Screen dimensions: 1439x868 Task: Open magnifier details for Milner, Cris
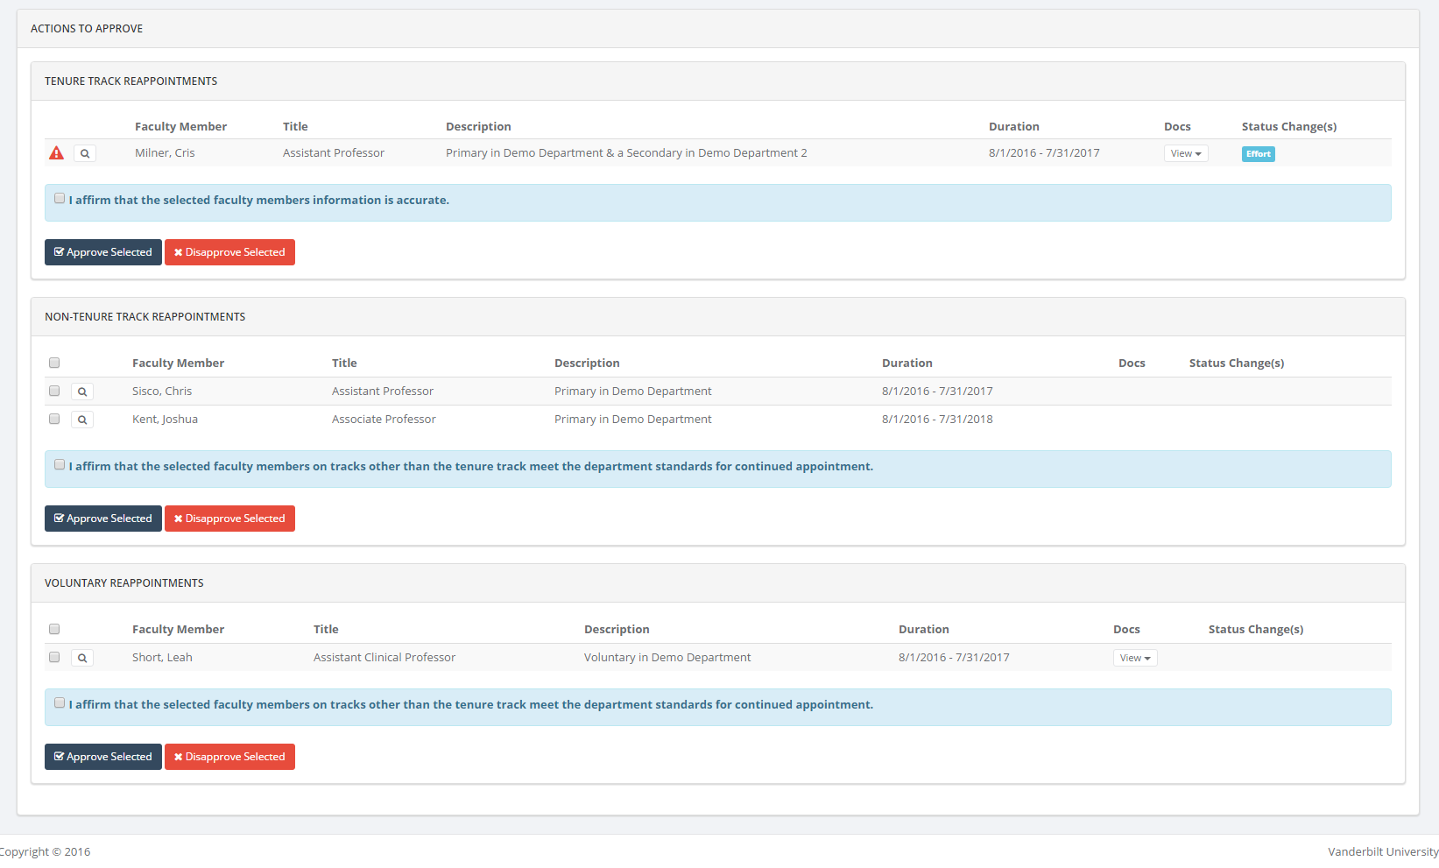[85, 153]
